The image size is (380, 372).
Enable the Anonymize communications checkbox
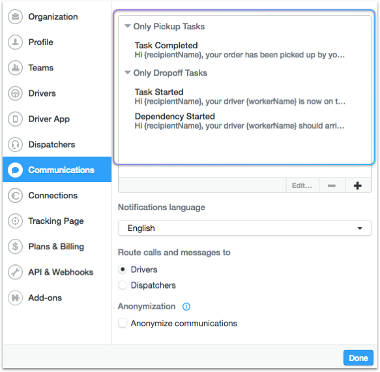[x=123, y=323]
